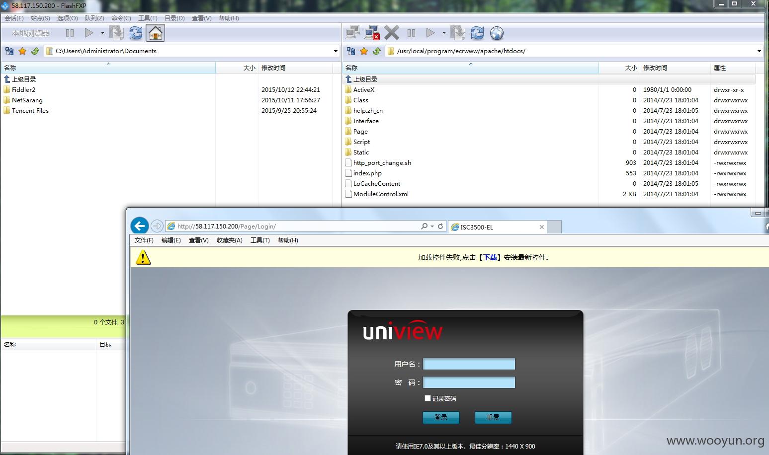The width and height of the screenshot is (769, 455).
Task: Click the local folder tree icon
Action: 9,51
